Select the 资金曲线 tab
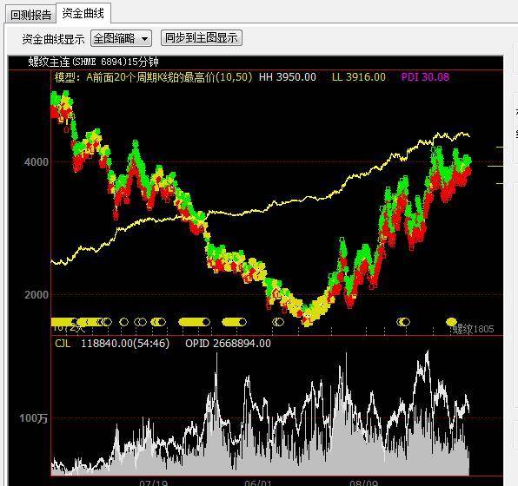The image size is (518, 486). point(83,13)
